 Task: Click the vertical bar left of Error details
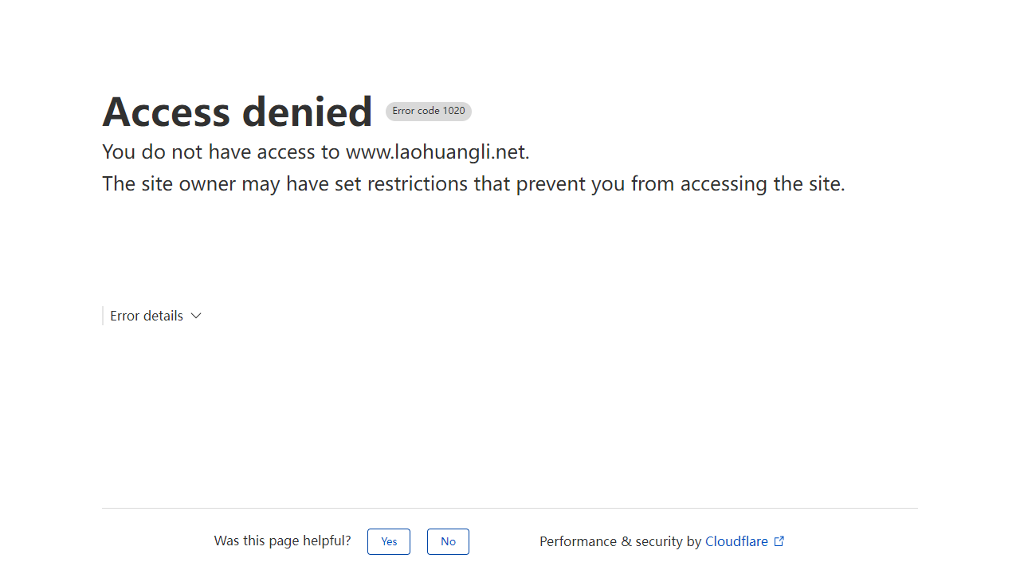coord(103,316)
